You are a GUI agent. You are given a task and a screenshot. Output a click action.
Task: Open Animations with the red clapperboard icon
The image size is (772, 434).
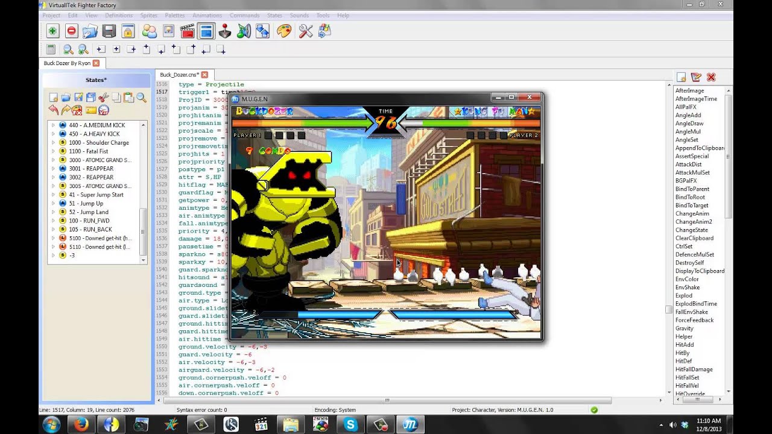pyautogui.click(x=187, y=31)
